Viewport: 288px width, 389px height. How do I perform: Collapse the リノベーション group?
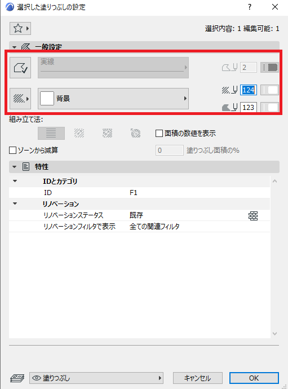[15, 204]
